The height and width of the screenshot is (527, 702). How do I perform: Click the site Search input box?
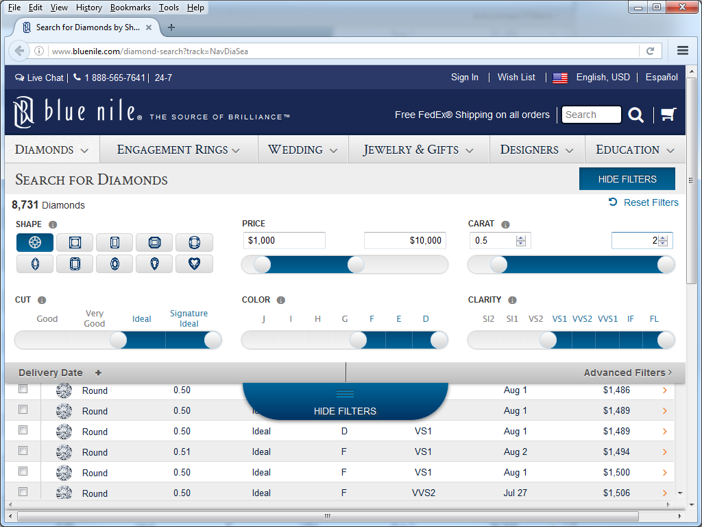(x=592, y=115)
